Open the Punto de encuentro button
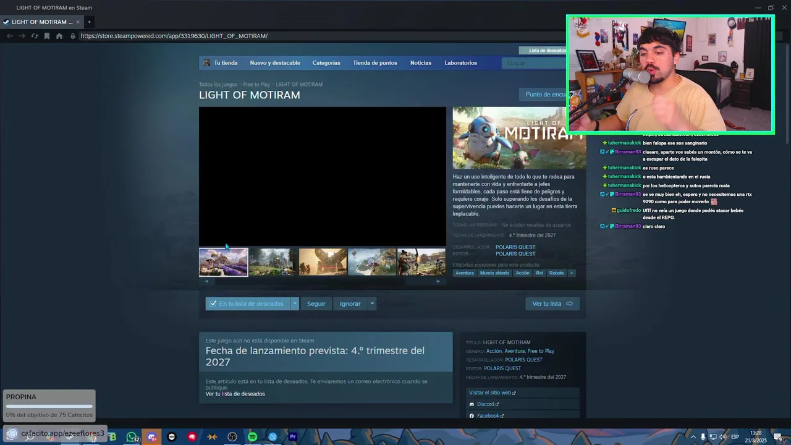This screenshot has width=791, height=445. tap(544, 95)
